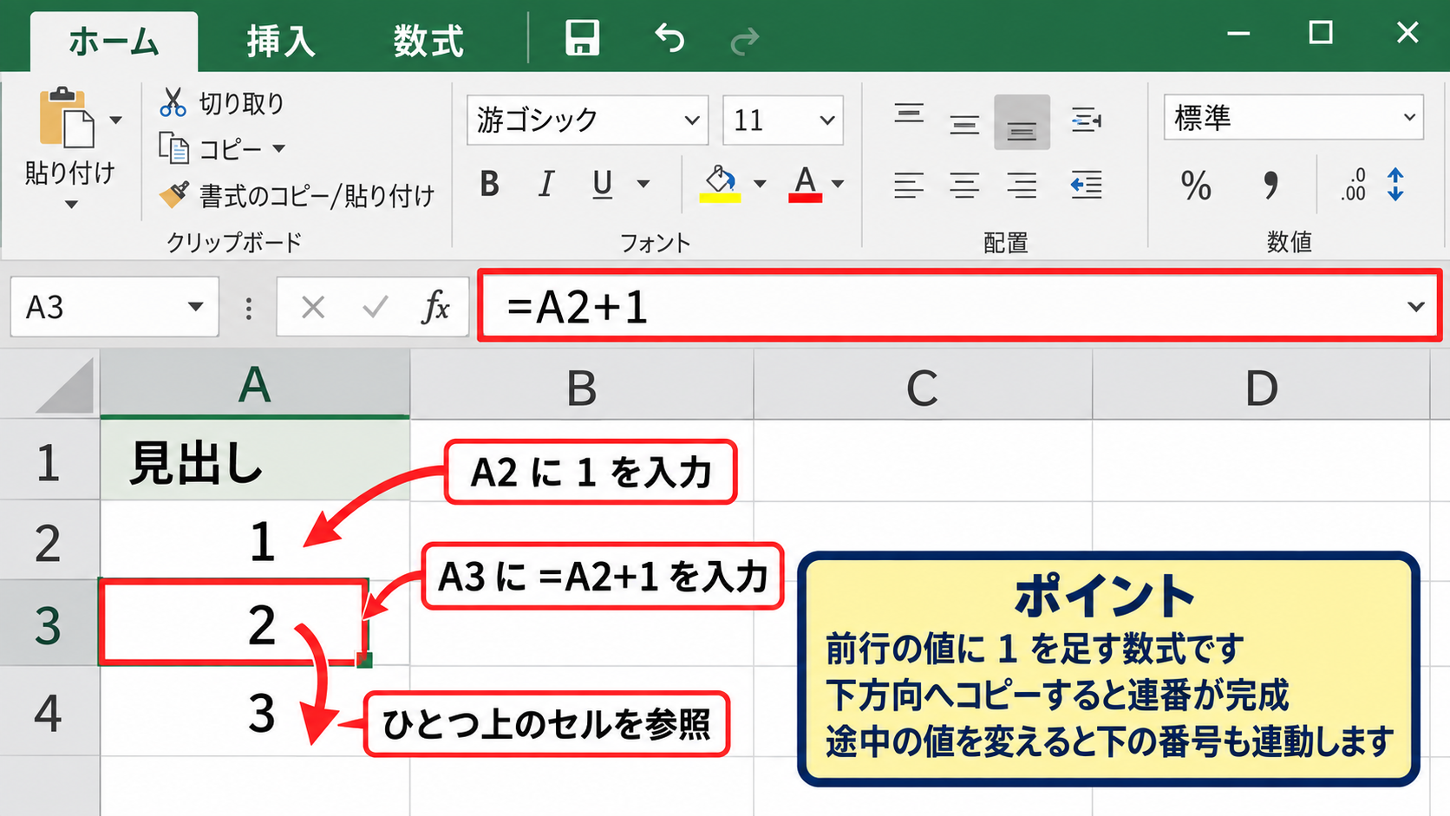Screen dimensions: 1450x816
Task: Apply comma style format
Action: point(1270,185)
